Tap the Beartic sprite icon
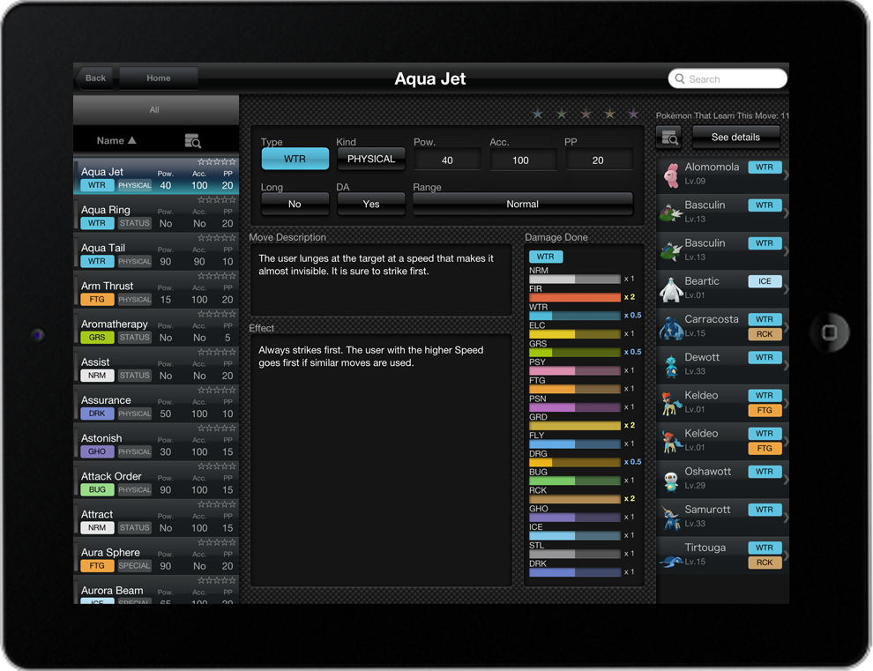This screenshot has height=671, width=873. [671, 289]
